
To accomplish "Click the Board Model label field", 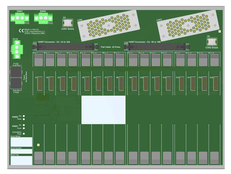I will pos(21,142).
